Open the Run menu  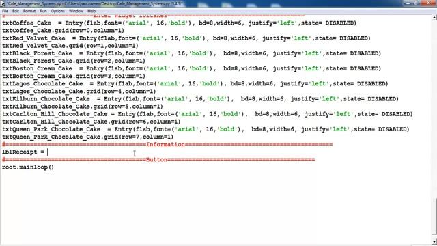[x=43, y=11]
